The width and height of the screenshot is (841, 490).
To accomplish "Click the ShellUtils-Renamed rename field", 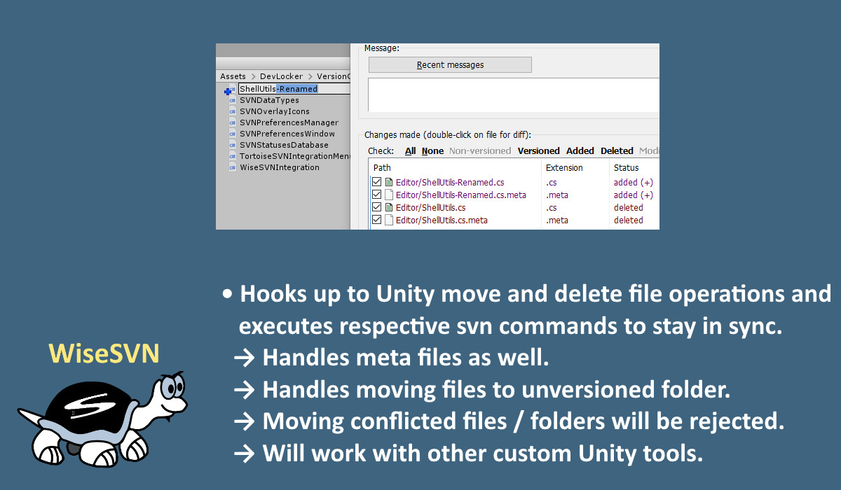I will [293, 89].
